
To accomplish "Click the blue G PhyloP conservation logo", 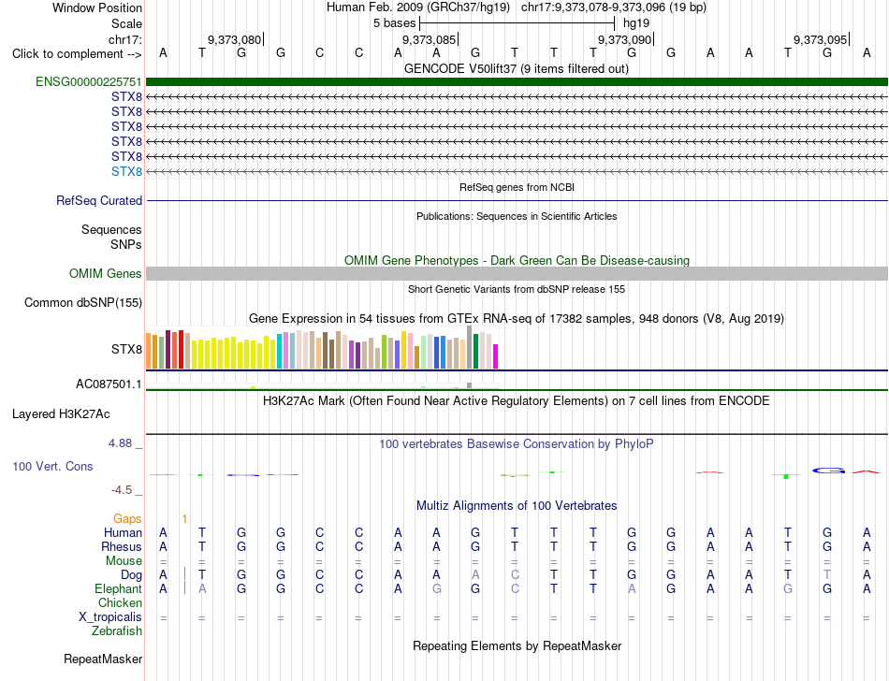I will click(828, 471).
